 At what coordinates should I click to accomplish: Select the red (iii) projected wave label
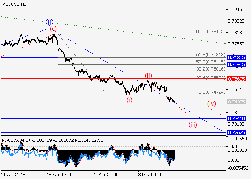pyautogui.click(x=194, y=125)
